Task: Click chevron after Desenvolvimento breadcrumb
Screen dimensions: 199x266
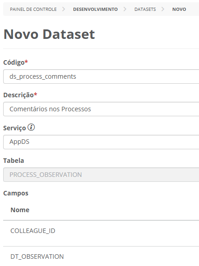Action: [x=125, y=9]
